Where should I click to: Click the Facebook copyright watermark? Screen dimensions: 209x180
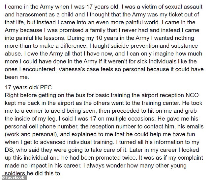pos(13,177)
